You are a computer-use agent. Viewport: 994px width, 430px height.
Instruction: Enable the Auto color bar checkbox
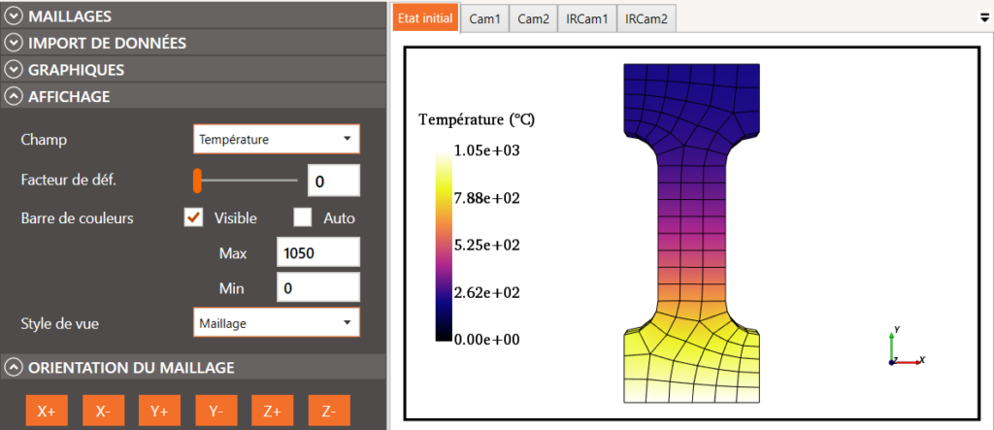point(303,217)
